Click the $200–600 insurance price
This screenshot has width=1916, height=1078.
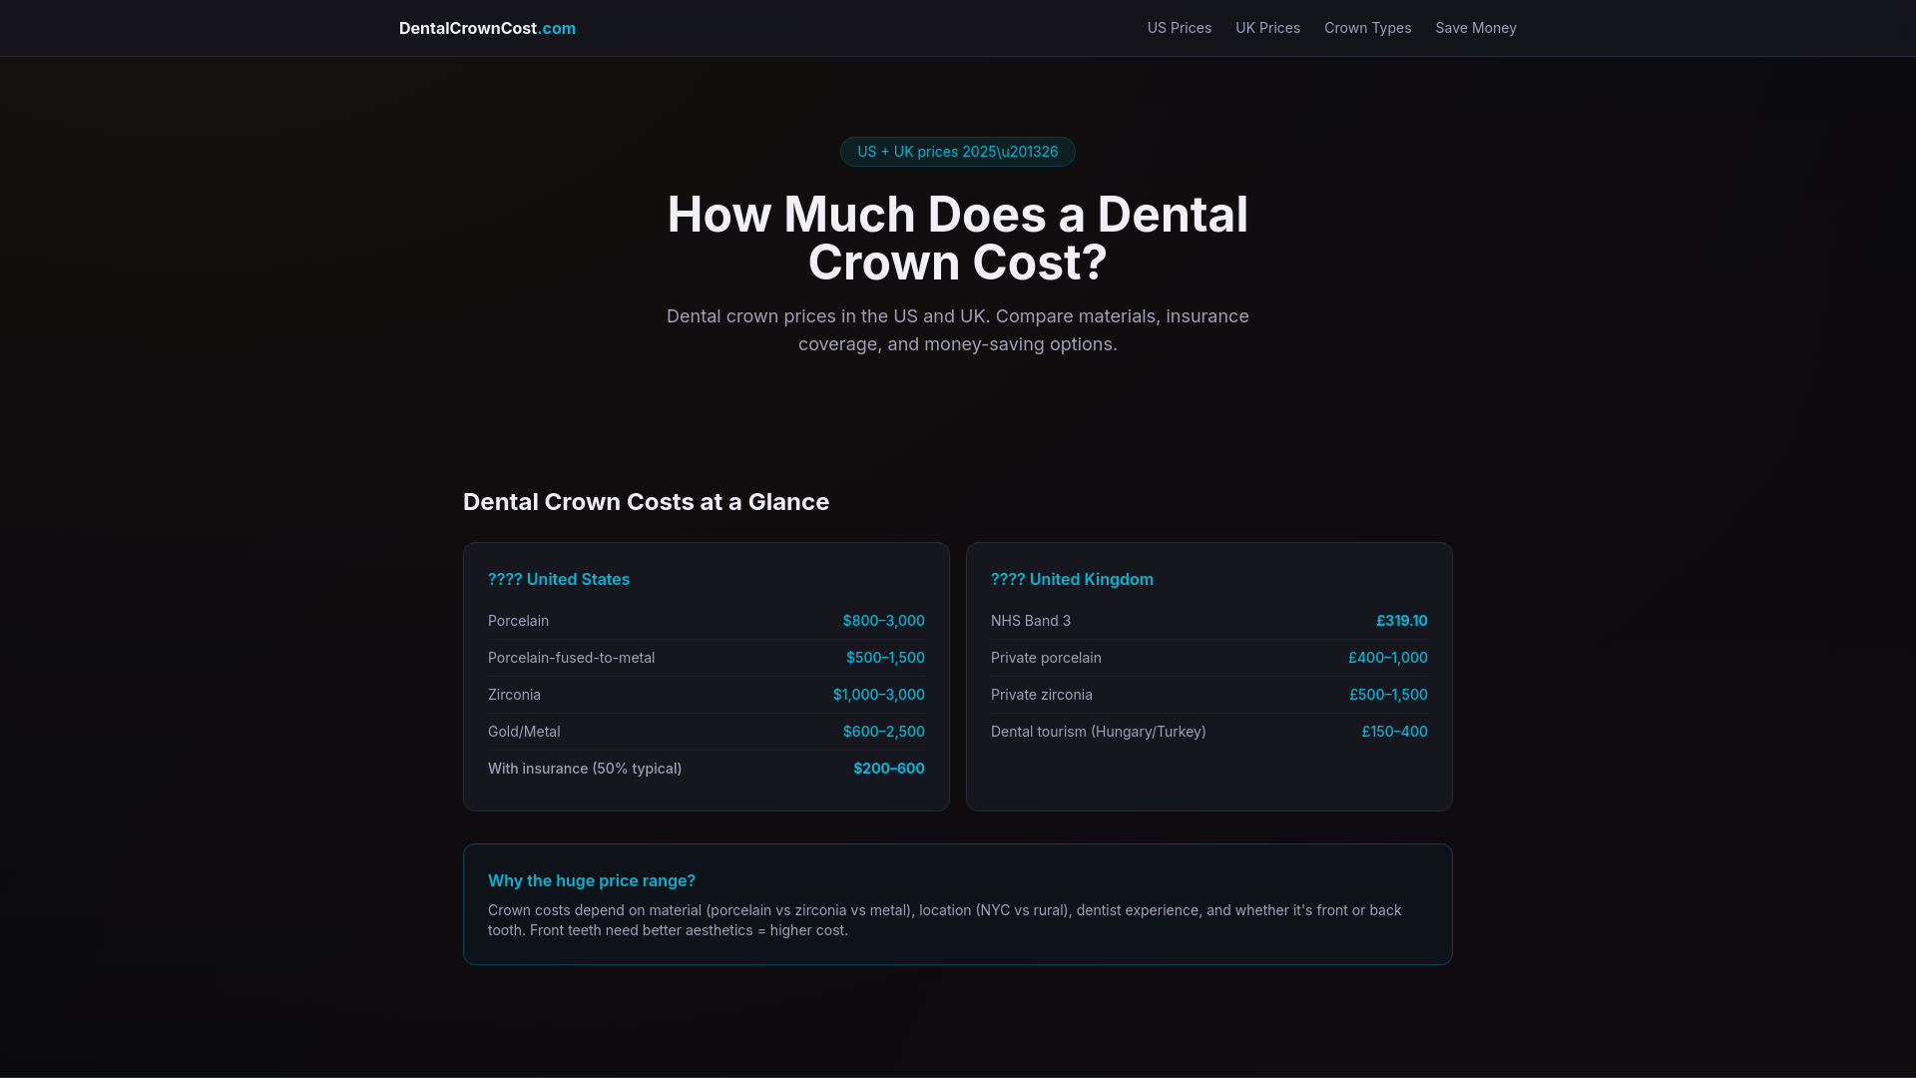[888, 769]
